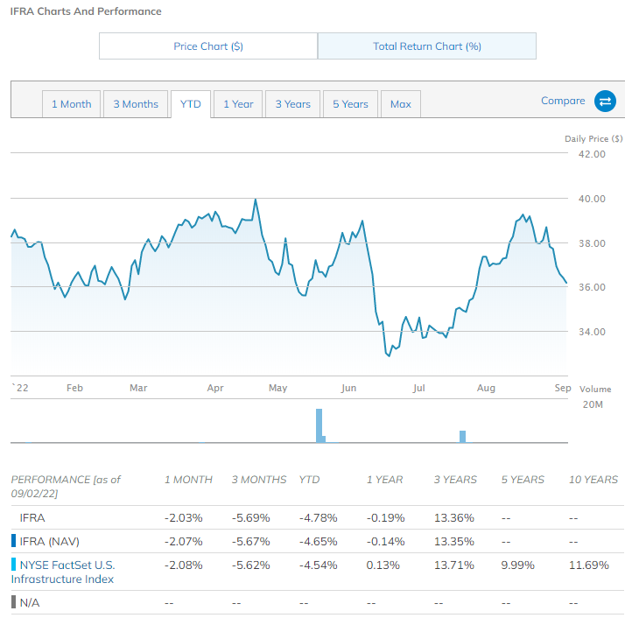Select the YTD range tab
The image size is (625, 618).
tap(191, 104)
